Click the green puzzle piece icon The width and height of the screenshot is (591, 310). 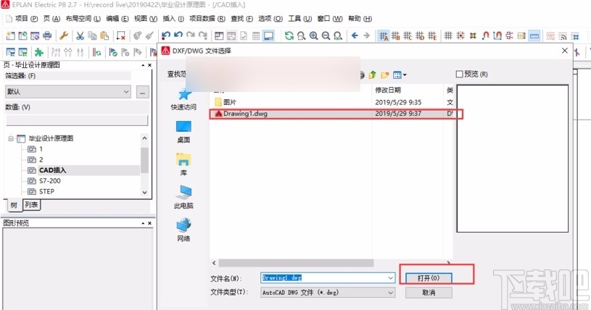tap(39, 52)
